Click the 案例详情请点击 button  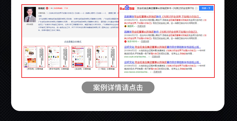point(118,88)
